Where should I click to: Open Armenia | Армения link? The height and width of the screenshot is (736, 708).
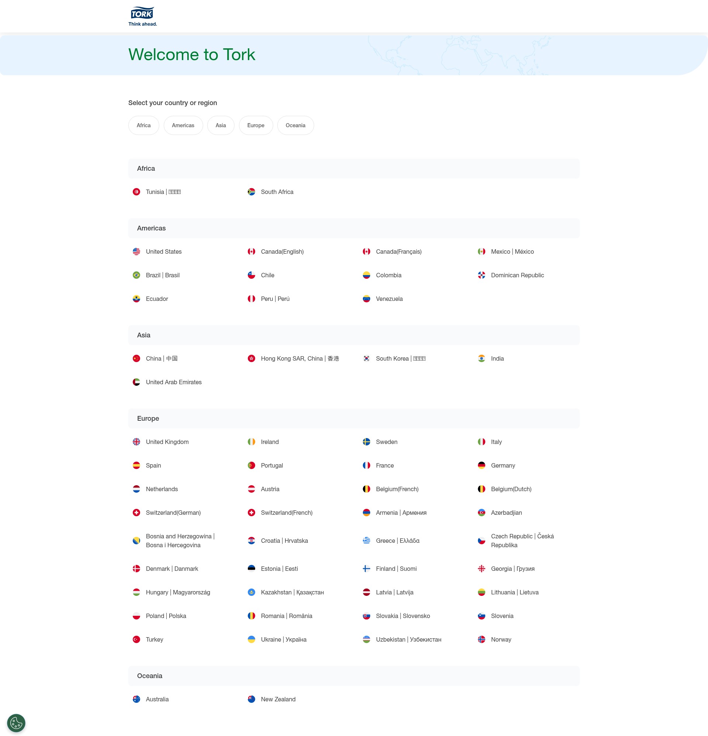(x=401, y=513)
